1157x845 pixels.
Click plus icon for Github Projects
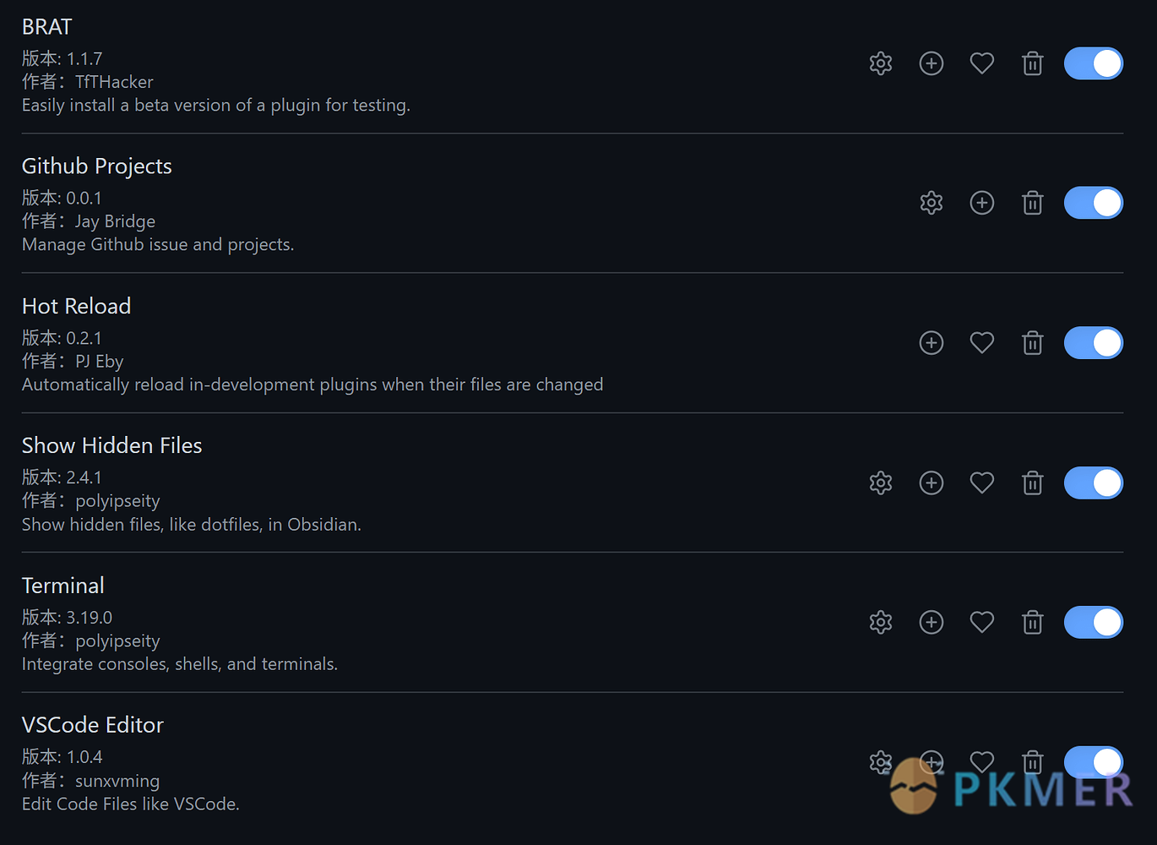point(982,203)
